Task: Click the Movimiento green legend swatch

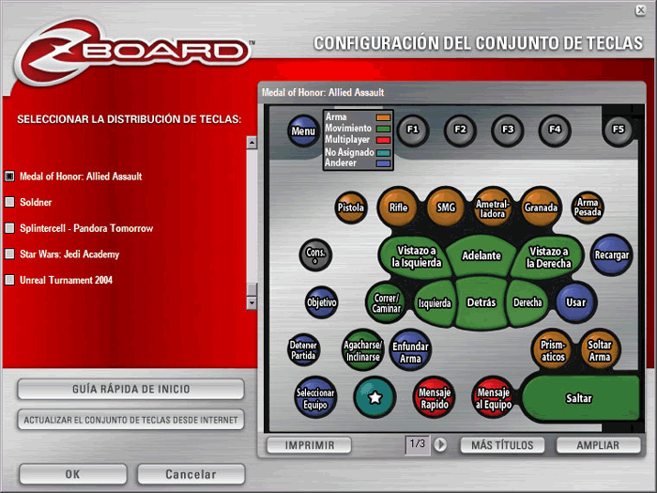Action: pyautogui.click(x=383, y=129)
